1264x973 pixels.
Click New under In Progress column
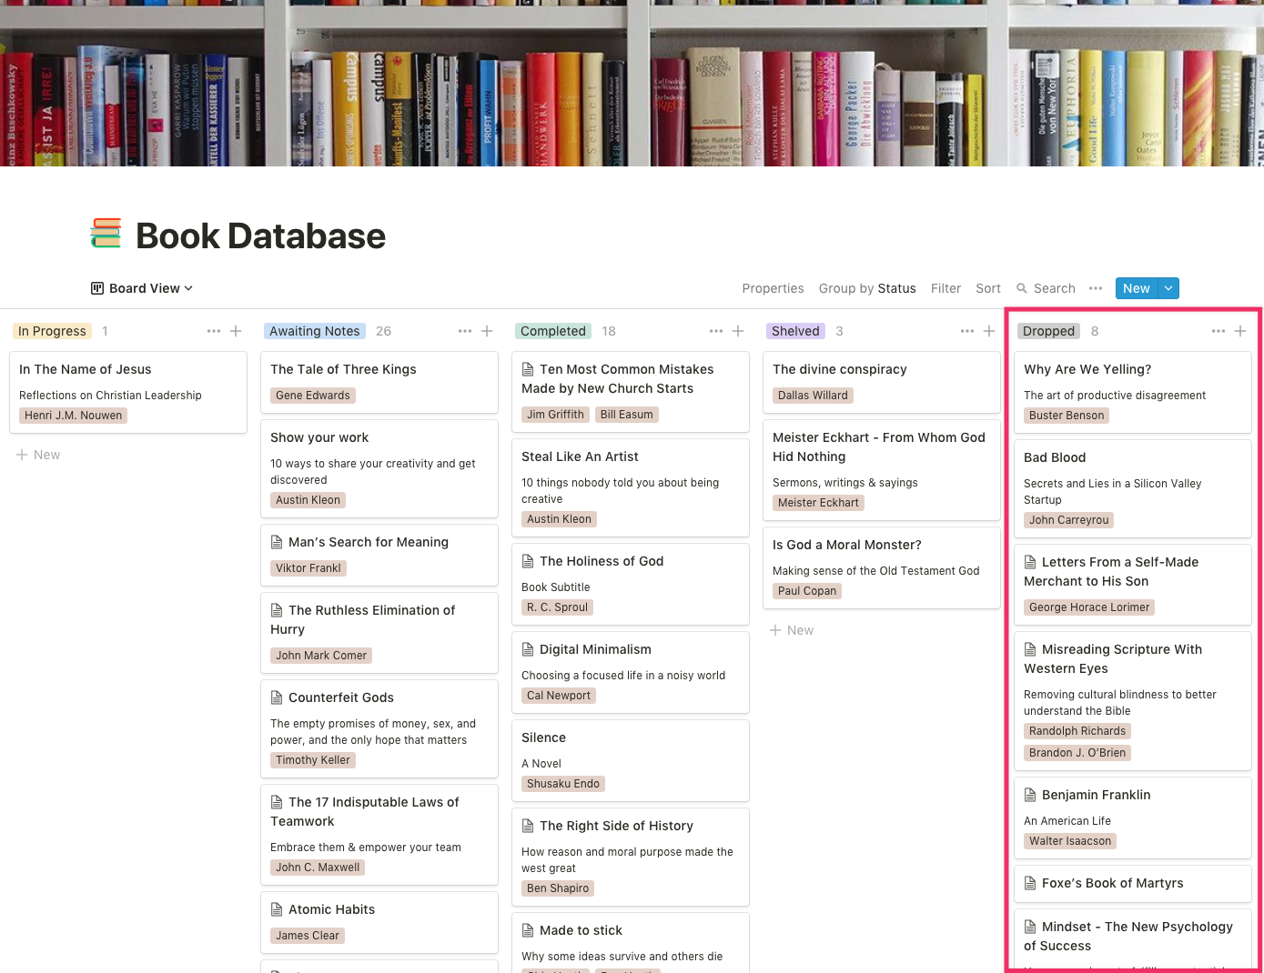click(x=38, y=455)
